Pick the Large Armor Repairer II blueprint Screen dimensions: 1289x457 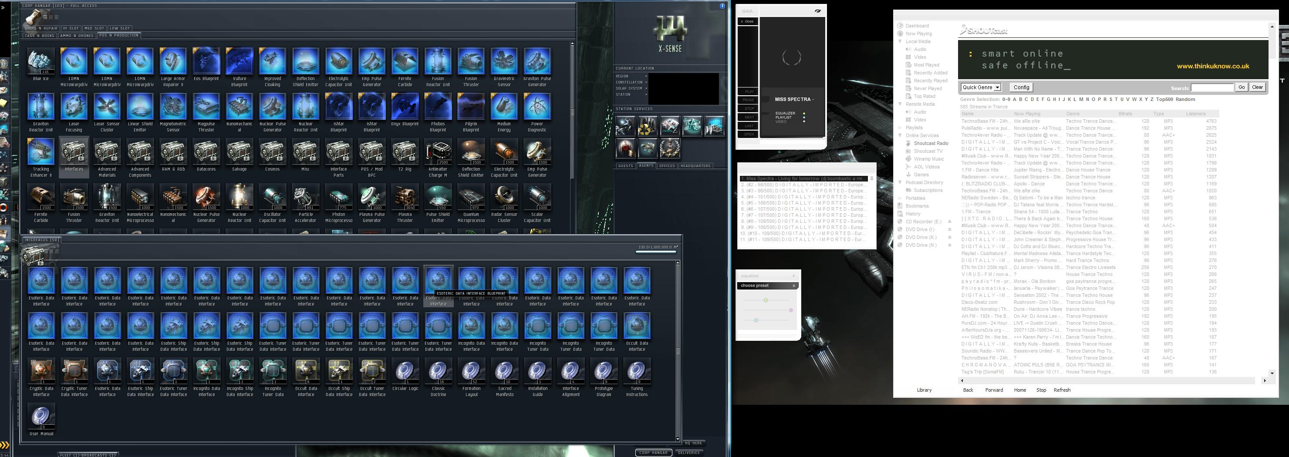pyautogui.click(x=173, y=61)
